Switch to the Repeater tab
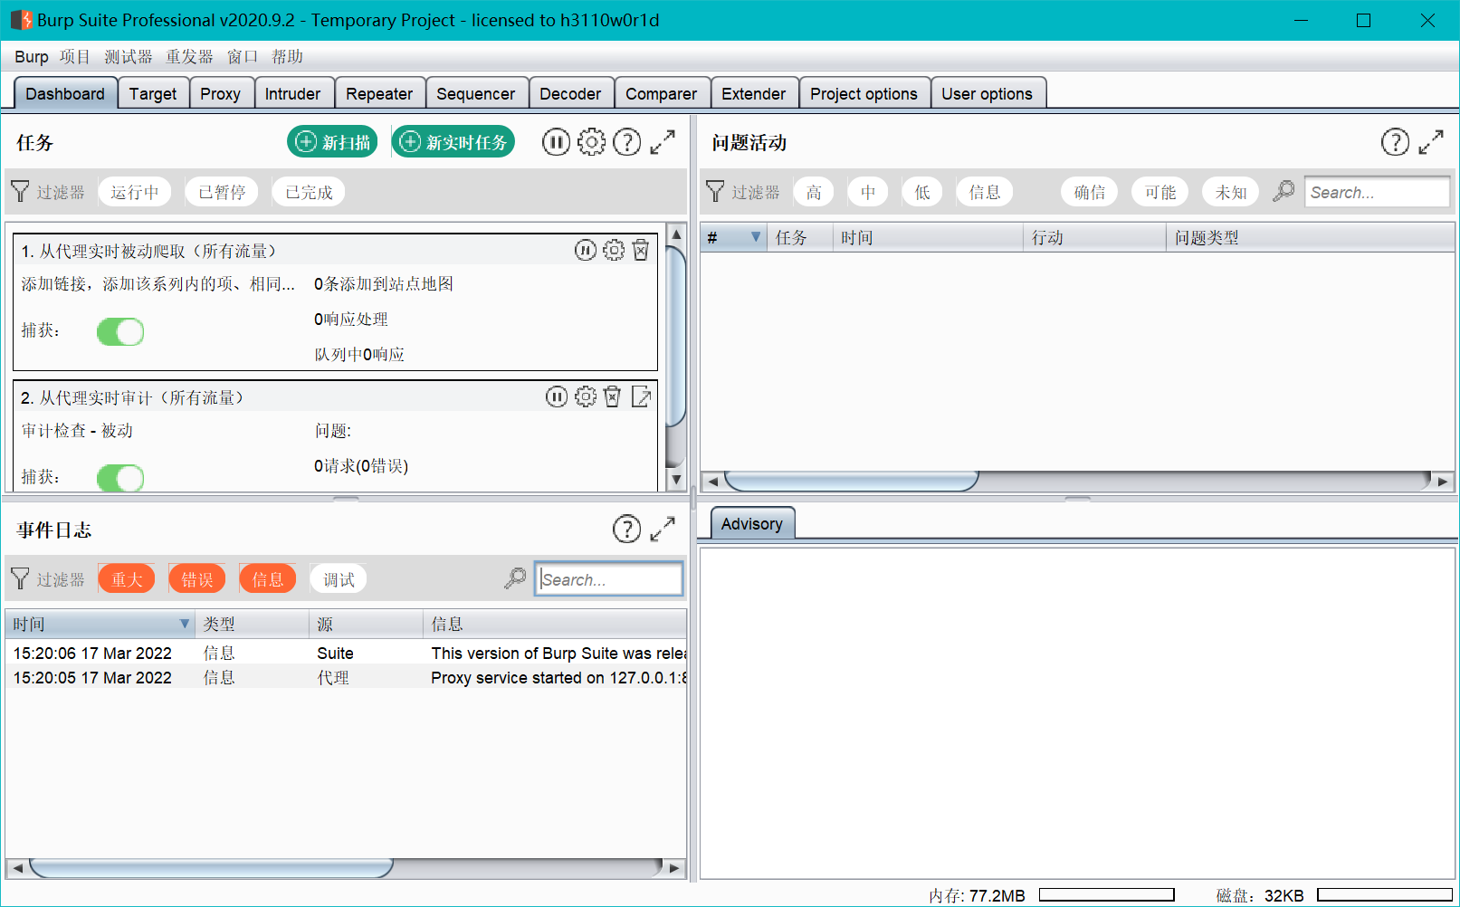 [x=379, y=92]
